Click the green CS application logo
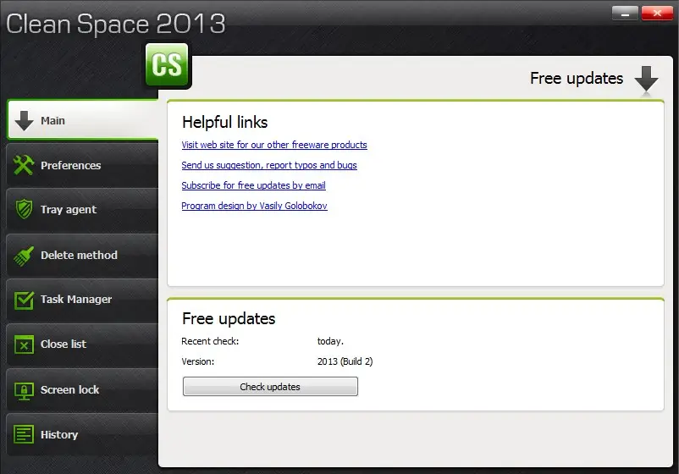Viewport: 679px width, 474px height. 168,65
